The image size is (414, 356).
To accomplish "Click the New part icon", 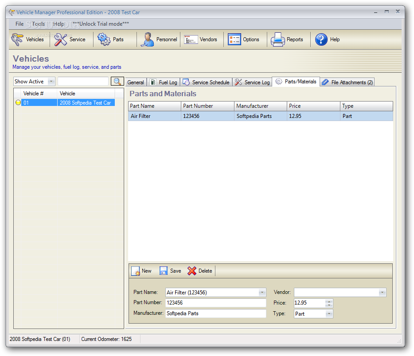I will [x=136, y=271].
